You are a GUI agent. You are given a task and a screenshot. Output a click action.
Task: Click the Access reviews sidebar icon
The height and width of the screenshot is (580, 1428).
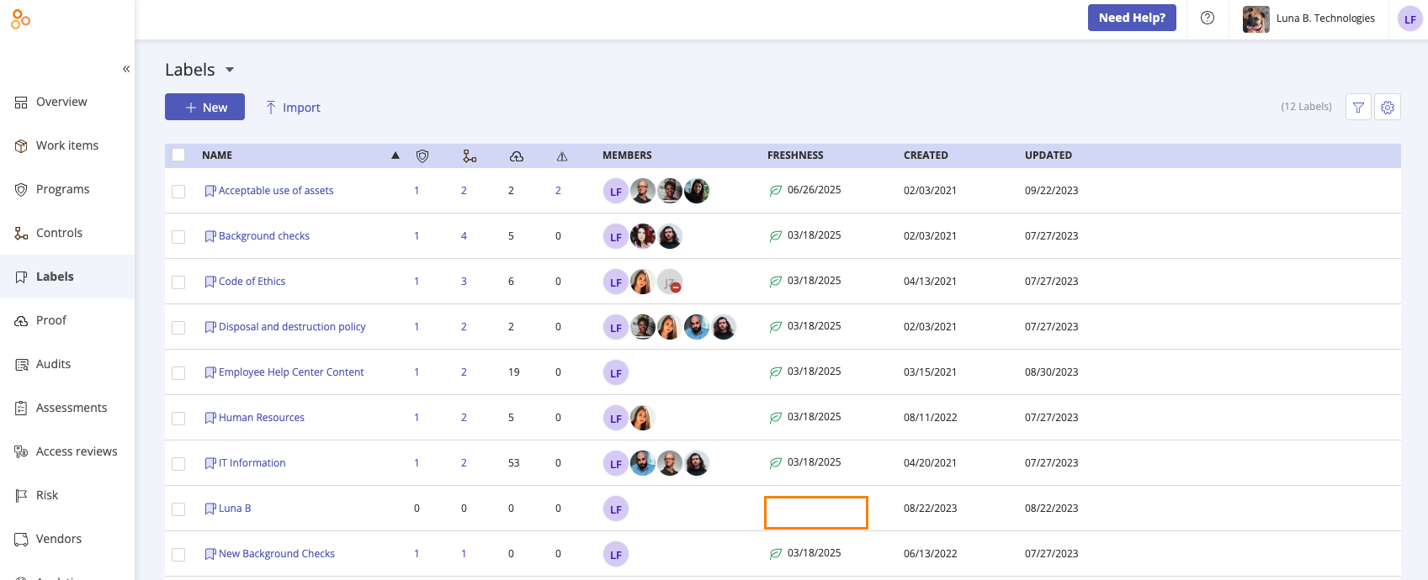(21, 452)
